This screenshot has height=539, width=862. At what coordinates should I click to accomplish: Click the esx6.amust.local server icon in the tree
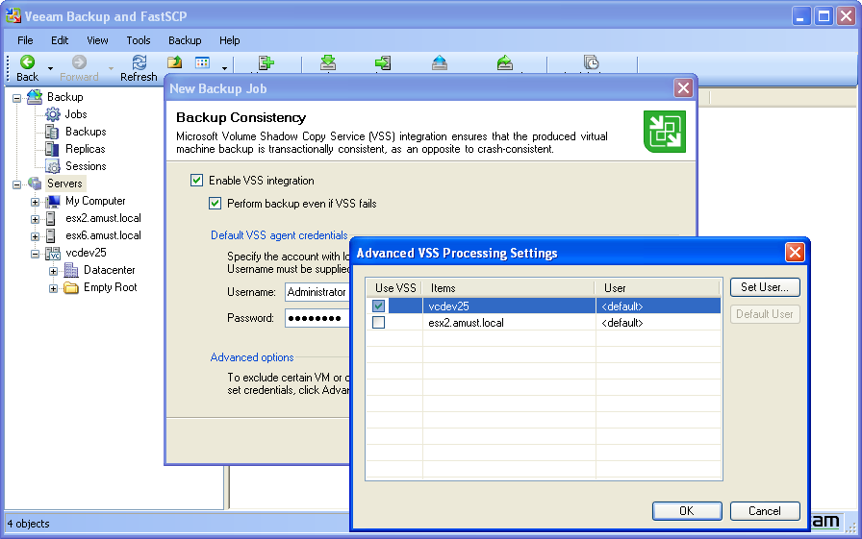(51, 235)
